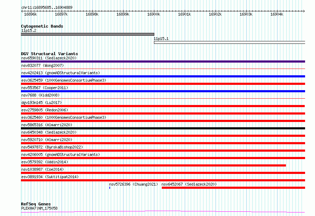The height and width of the screenshot is (216, 315).
Task: Open variant nsv832077 (Wong2007) label
Action: click(42, 65)
